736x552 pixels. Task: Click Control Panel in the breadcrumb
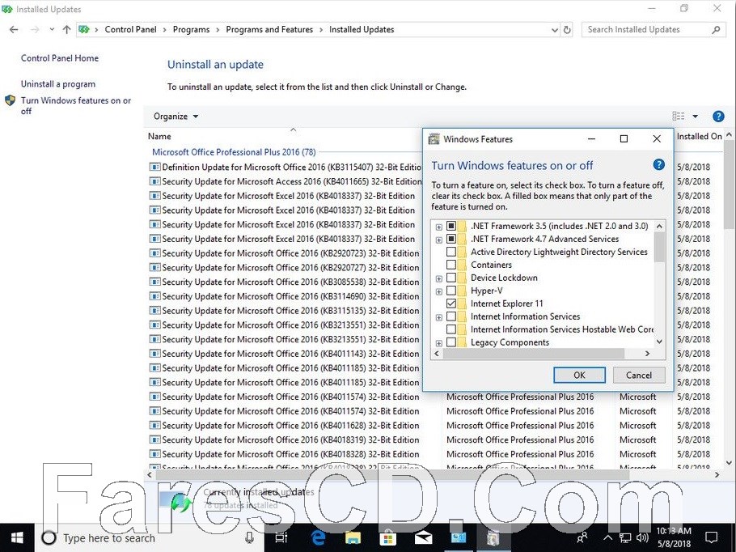(x=130, y=30)
